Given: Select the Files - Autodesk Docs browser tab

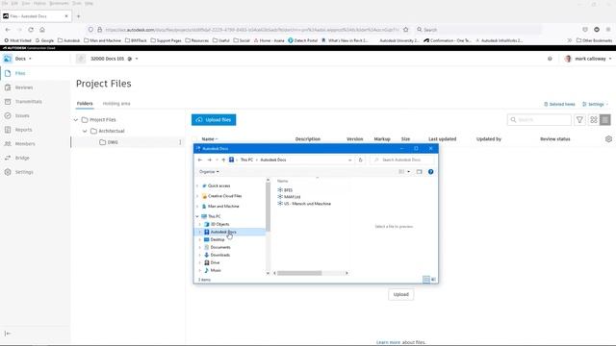Looking at the screenshot, I should (x=36, y=16).
